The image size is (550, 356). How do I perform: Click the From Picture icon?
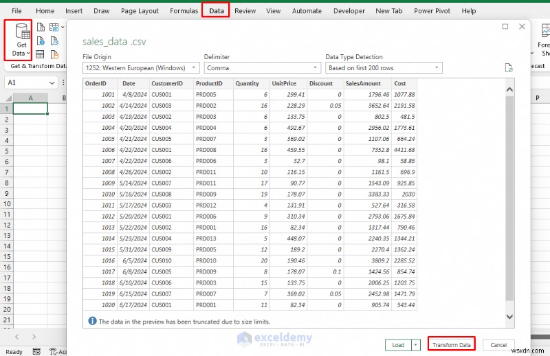(54, 27)
